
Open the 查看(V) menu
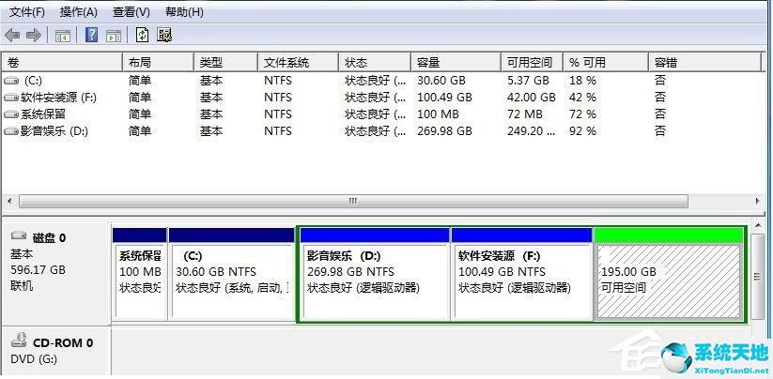[x=131, y=12]
